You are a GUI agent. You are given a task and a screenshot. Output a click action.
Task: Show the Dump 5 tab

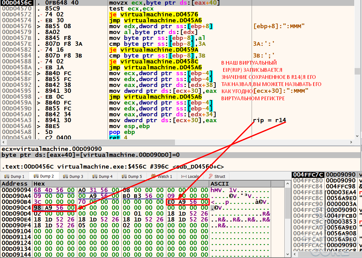coord(132,176)
